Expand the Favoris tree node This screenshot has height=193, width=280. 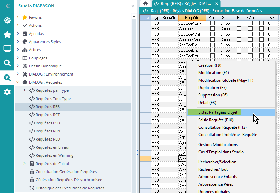pos(18,17)
